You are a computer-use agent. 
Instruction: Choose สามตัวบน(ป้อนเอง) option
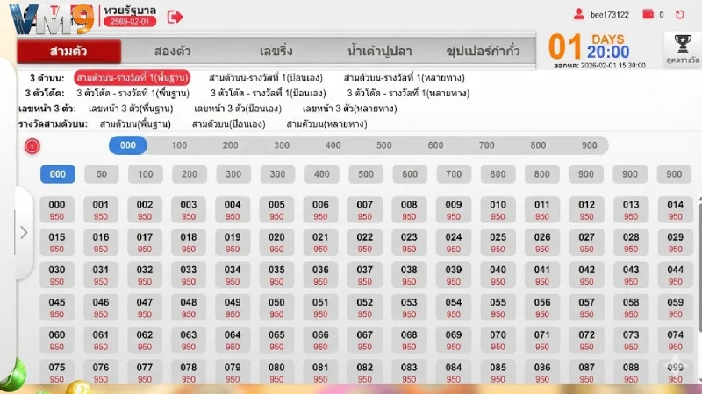click(x=228, y=124)
